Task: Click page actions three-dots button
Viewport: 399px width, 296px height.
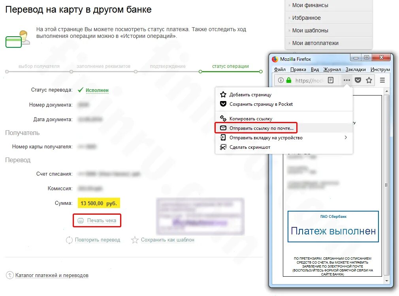Action: (346, 81)
